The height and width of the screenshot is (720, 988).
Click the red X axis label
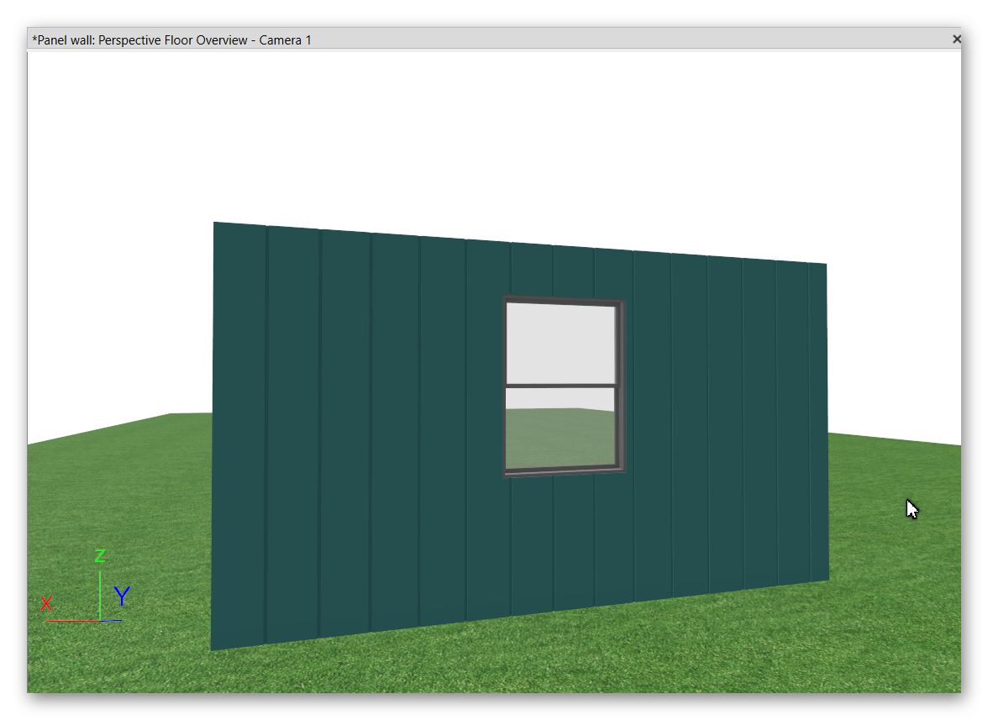(x=46, y=603)
